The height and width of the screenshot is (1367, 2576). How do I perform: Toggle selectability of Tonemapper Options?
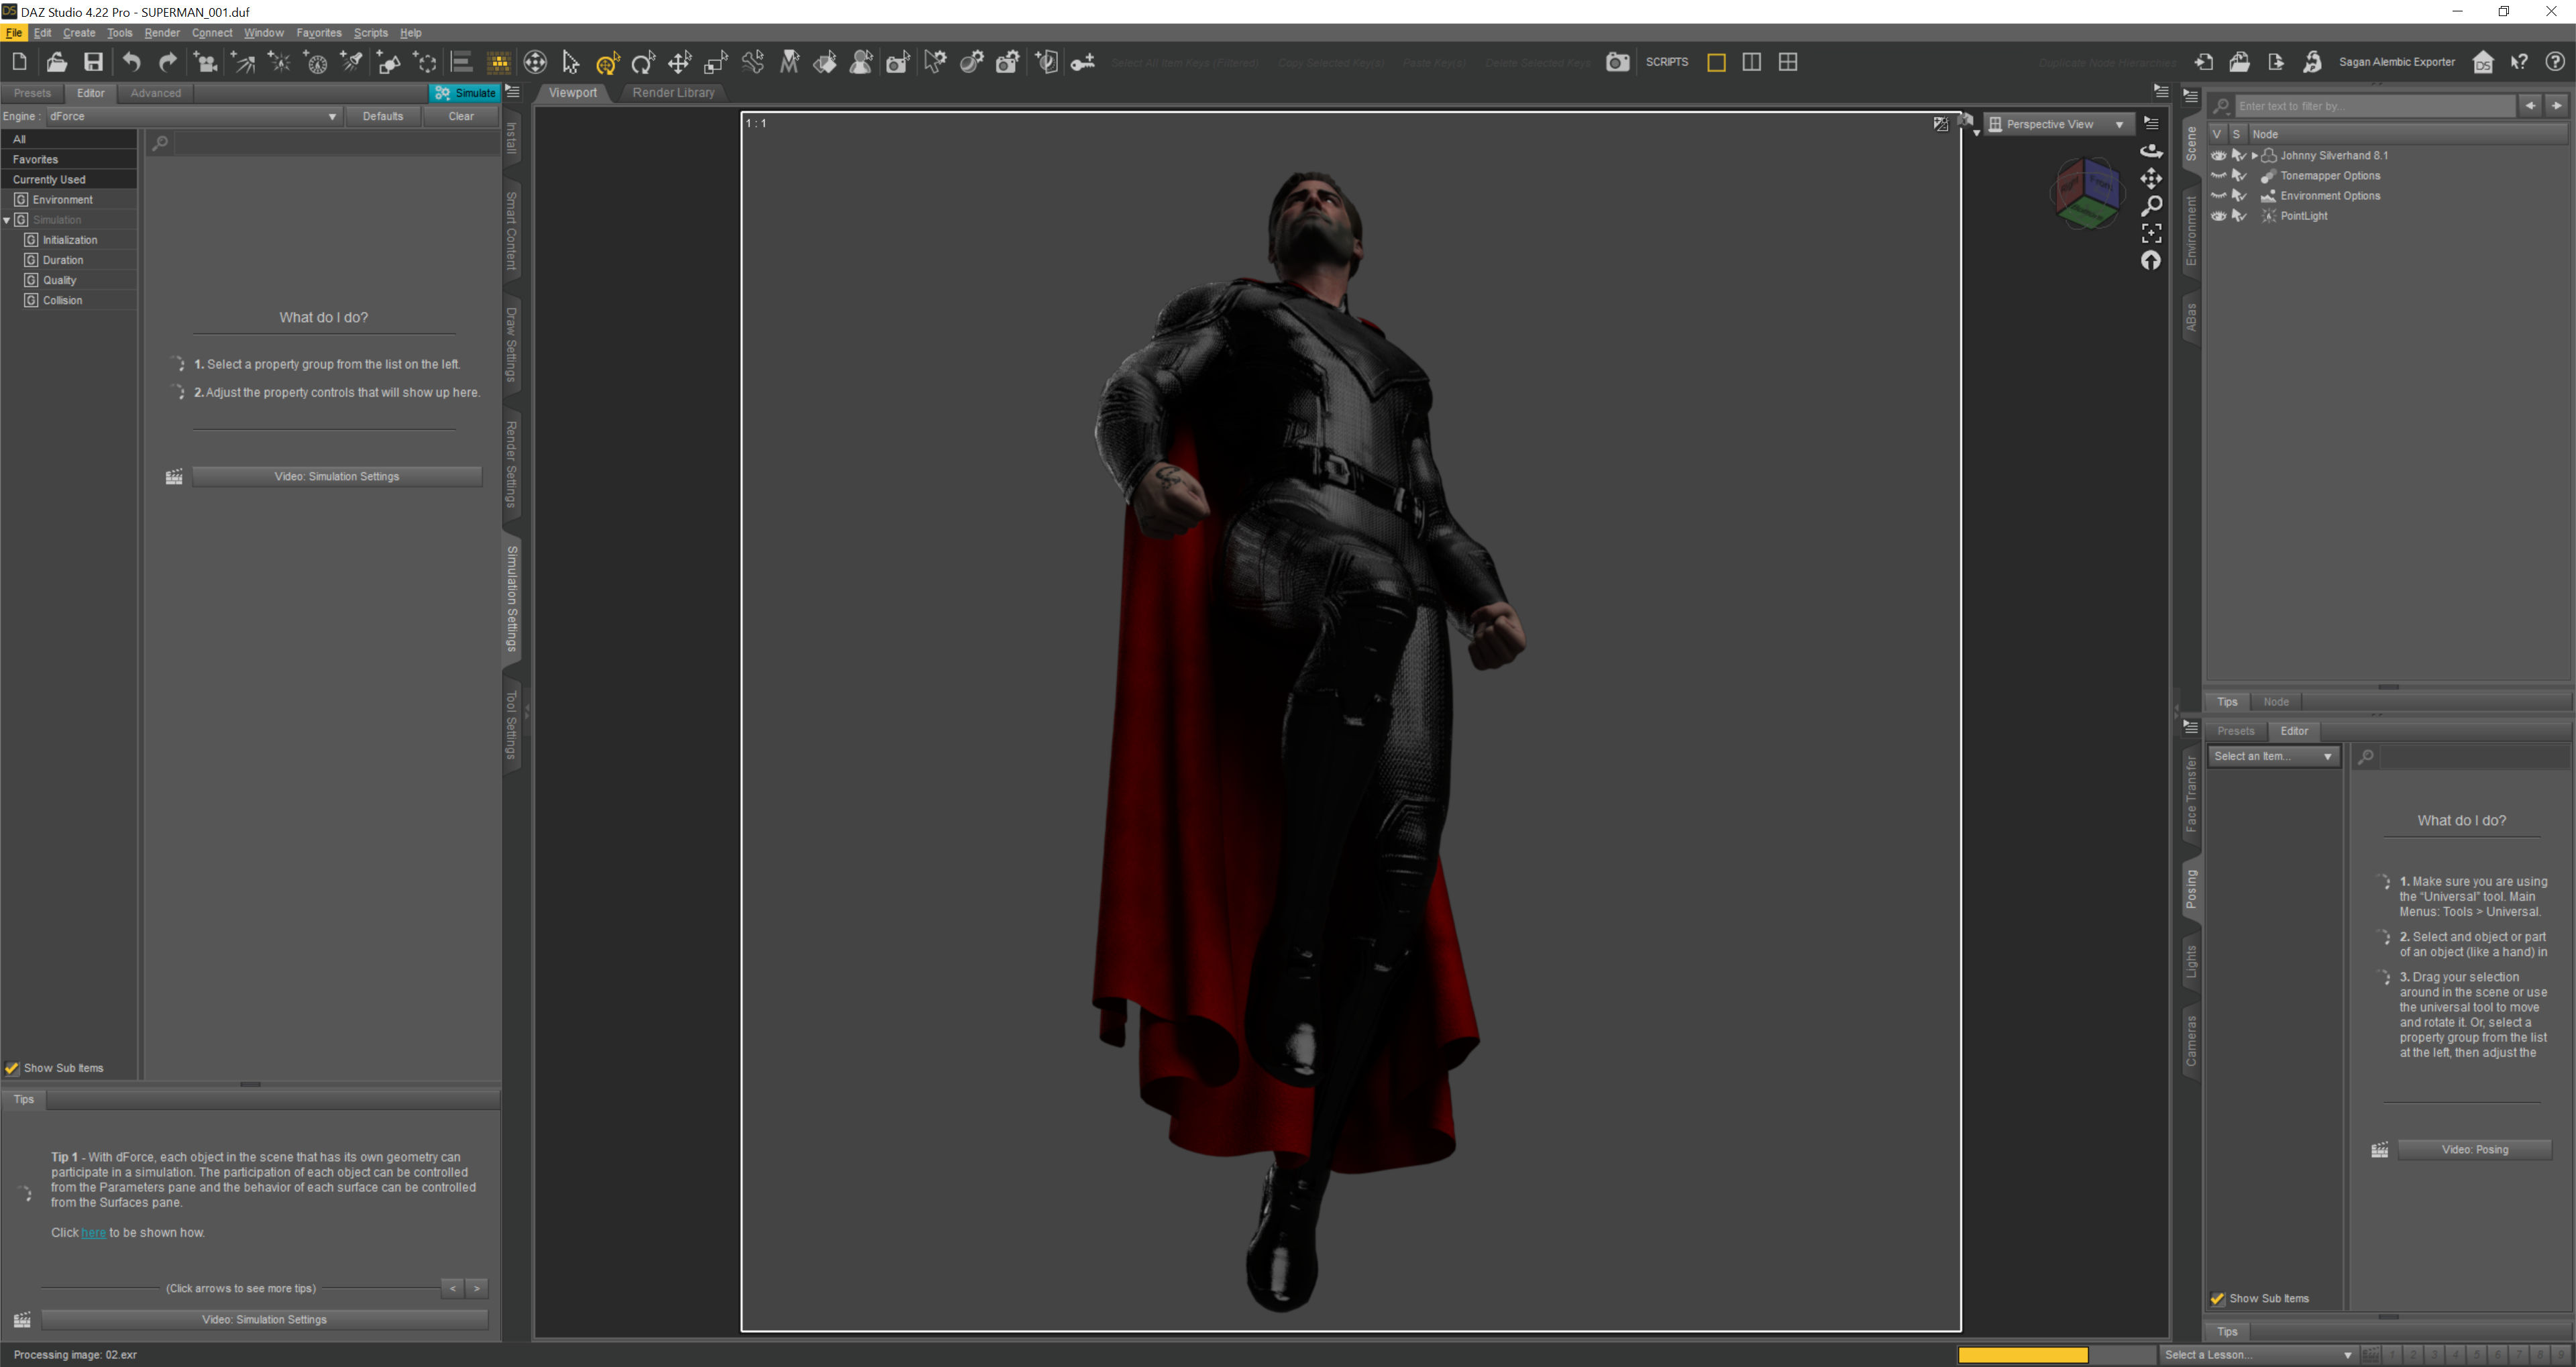[x=2238, y=175]
